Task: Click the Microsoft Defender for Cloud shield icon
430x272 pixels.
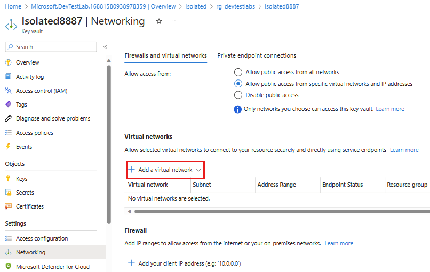Action: click(x=9, y=266)
